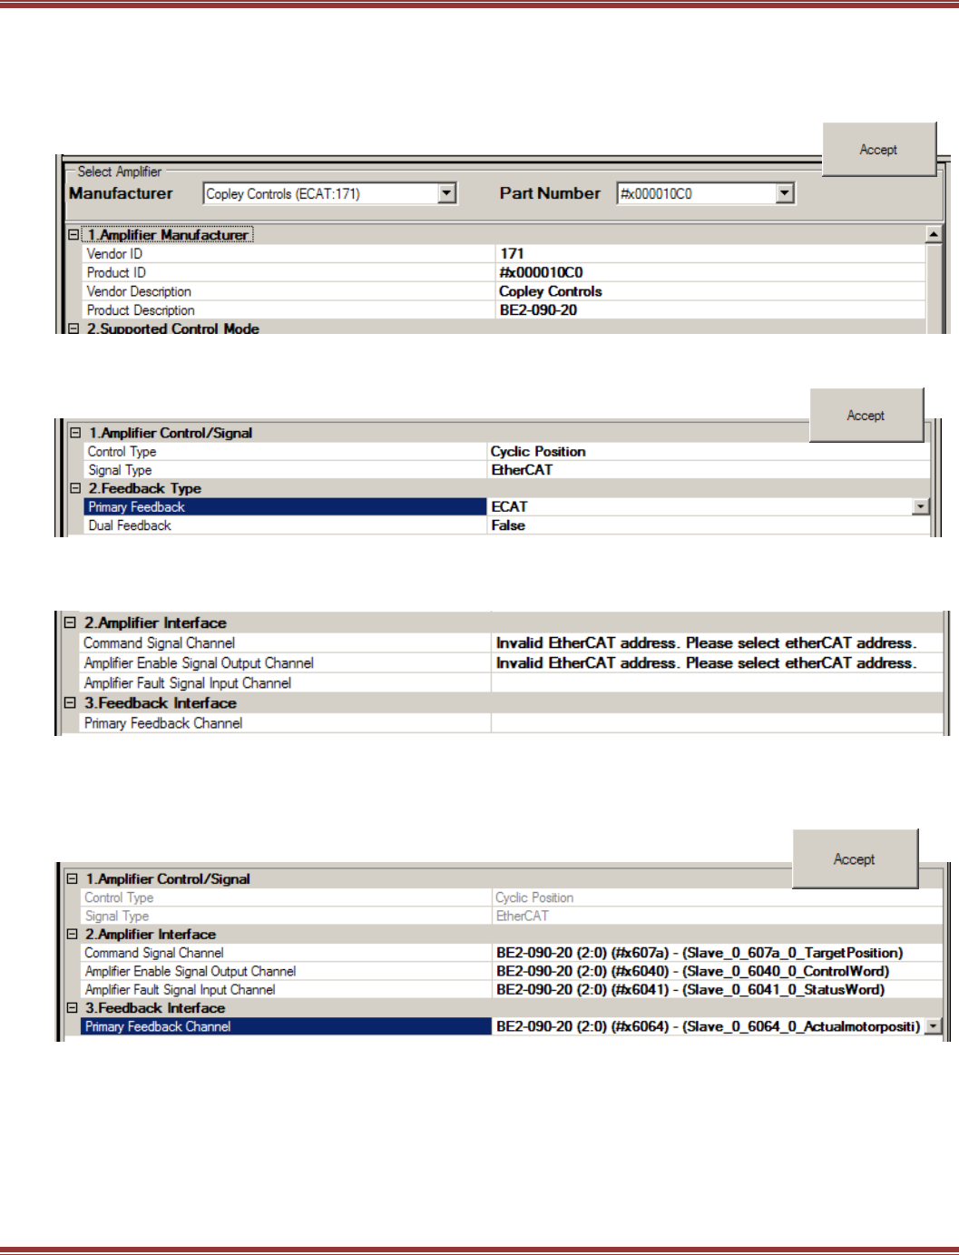Click the value 171

[x=512, y=253]
